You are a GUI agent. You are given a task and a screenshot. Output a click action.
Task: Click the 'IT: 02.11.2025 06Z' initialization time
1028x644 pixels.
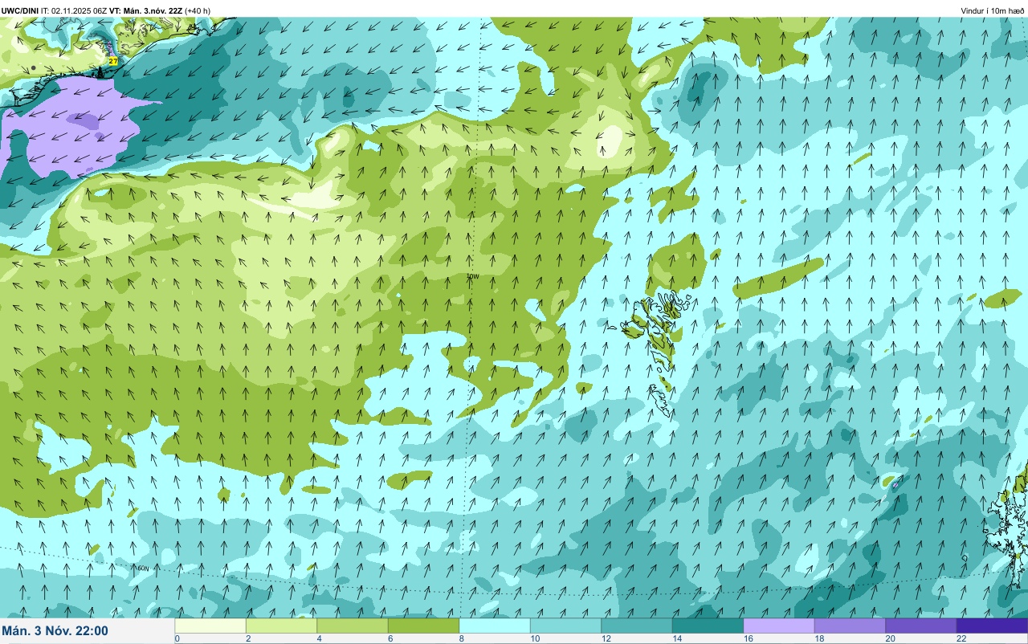[x=74, y=10]
